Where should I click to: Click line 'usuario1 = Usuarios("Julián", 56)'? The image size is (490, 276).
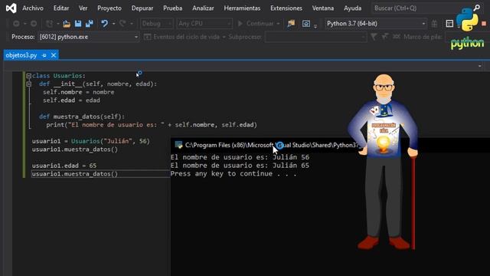(91, 141)
